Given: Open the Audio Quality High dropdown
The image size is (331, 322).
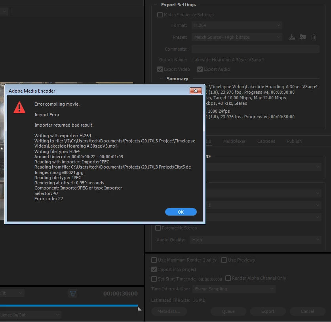Looking at the screenshot, I should pos(255,240).
